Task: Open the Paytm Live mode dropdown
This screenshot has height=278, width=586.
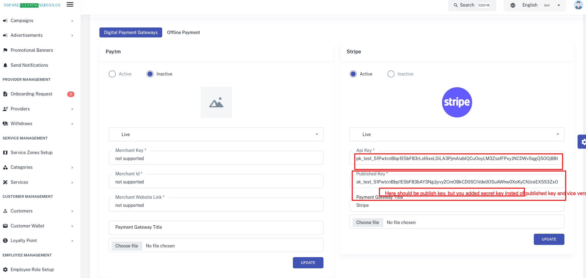Action: (216, 134)
